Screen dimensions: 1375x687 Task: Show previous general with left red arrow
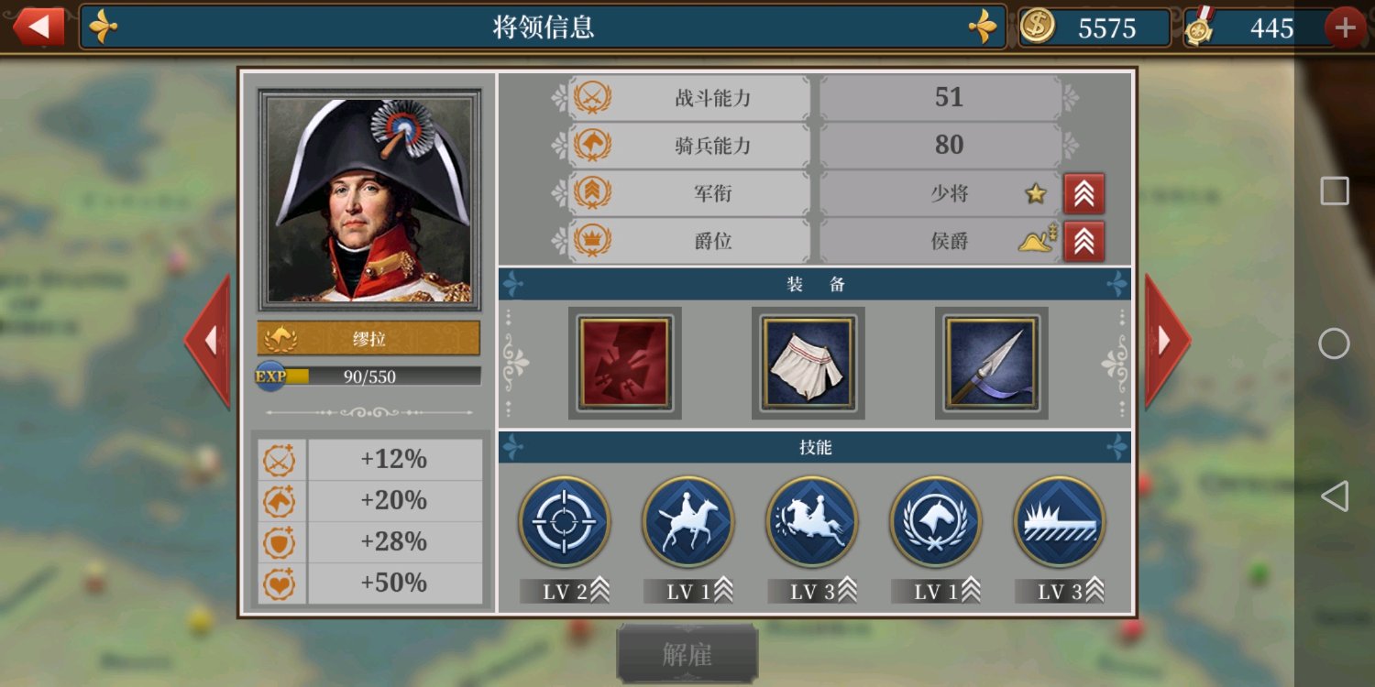click(x=207, y=341)
